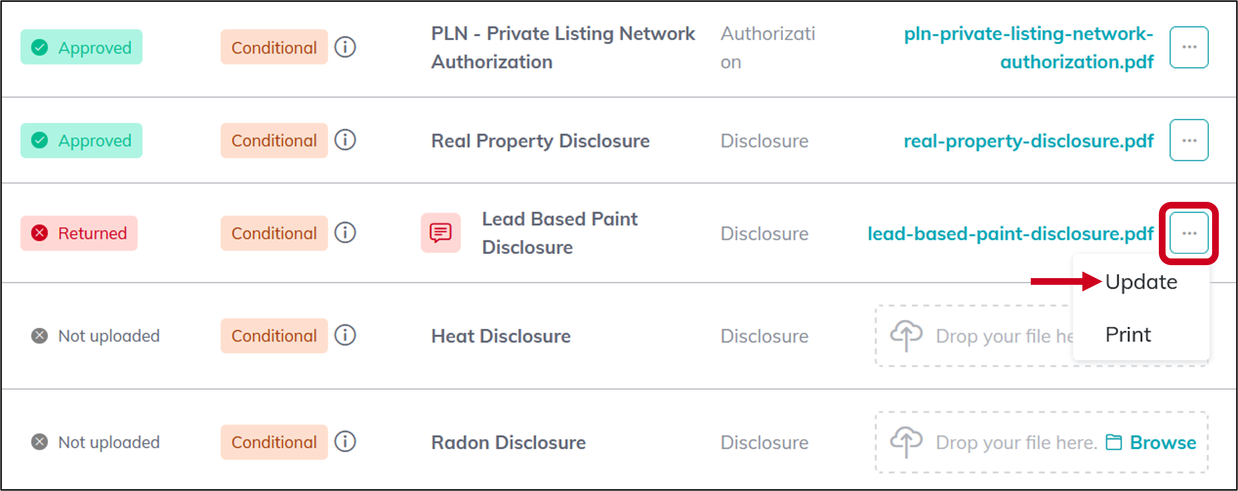This screenshot has height=491, width=1238.
Task: Open lead-based-paint-disclosure.pdf link
Action: (1010, 234)
